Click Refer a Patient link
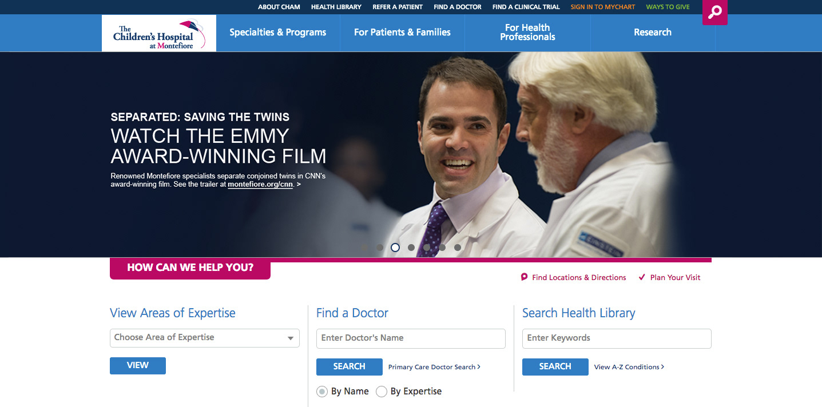 pos(398,7)
